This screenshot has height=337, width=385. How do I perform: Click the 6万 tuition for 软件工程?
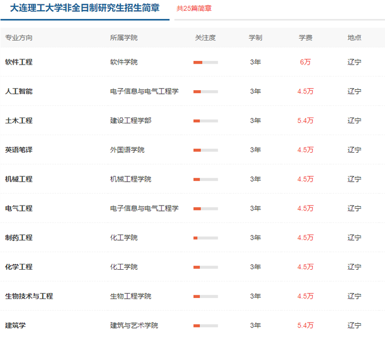[x=305, y=62]
